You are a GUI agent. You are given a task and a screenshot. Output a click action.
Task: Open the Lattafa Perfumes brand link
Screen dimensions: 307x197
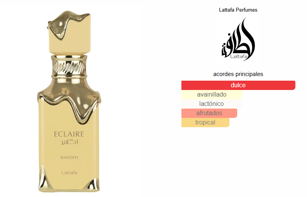pos(238,10)
